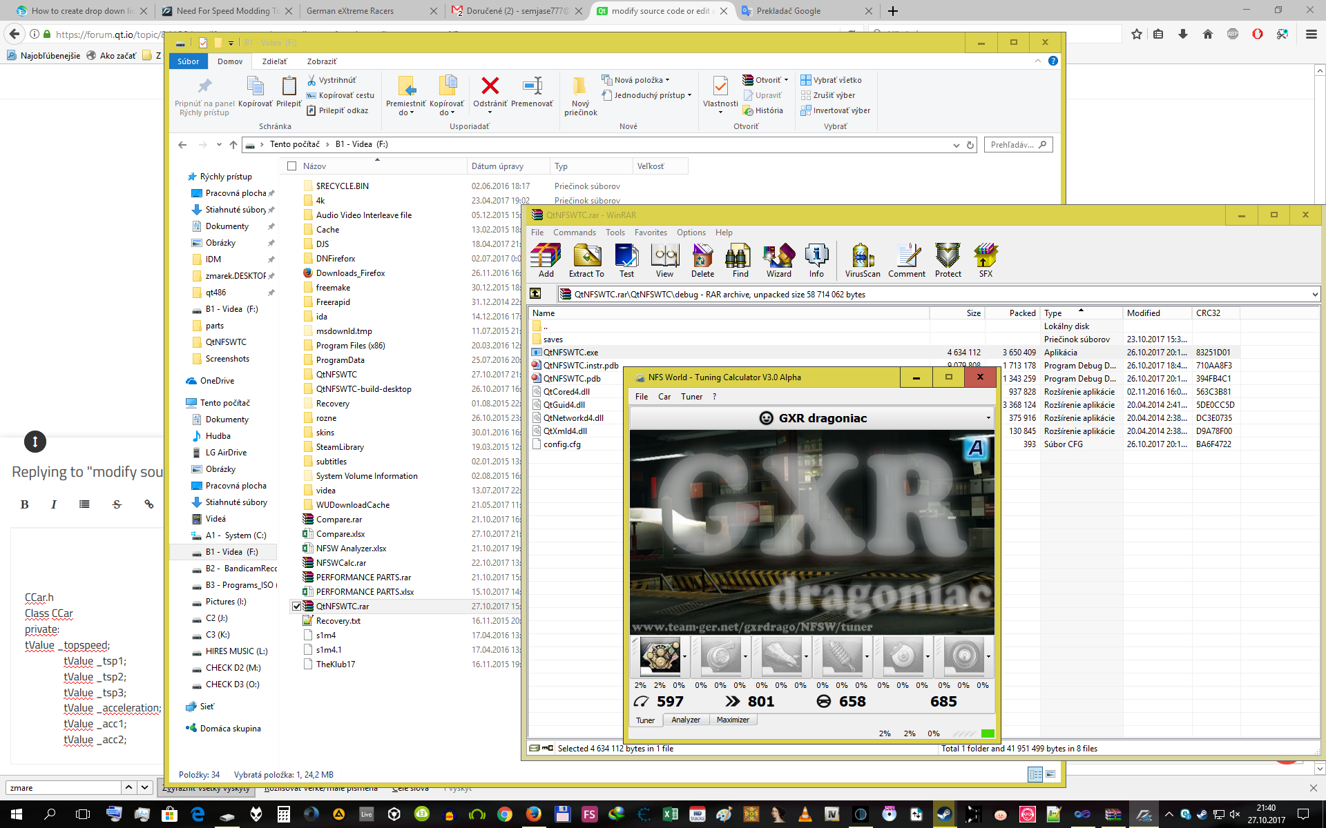Click the História button in Explorer ribbon
The width and height of the screenshot is (1326, 828).
click(x=763, y=110)
